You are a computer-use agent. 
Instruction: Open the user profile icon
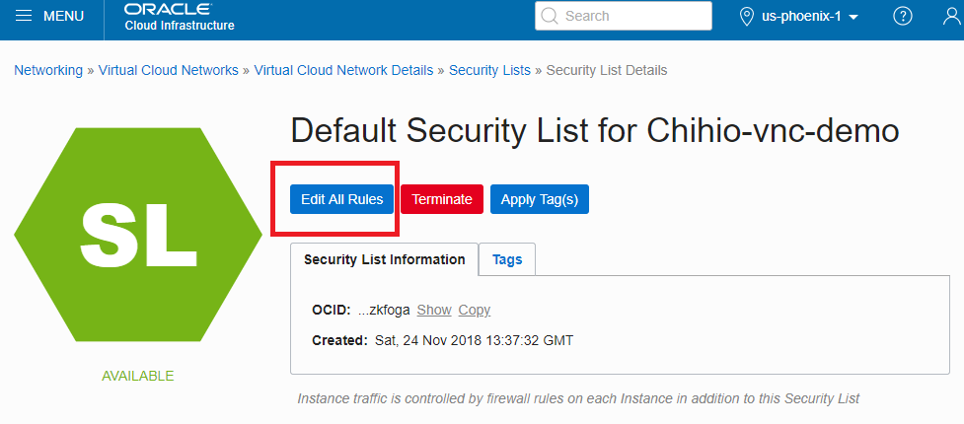[x=952, y=17]
